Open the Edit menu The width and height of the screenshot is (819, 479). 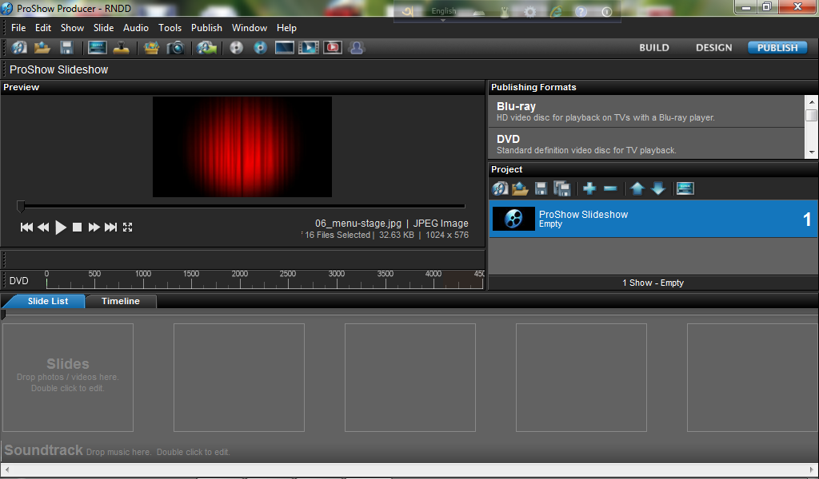[x=43, y=28]
